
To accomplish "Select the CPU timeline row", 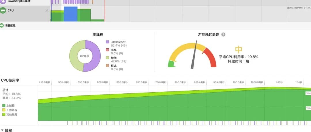I will tap(25, 14).
